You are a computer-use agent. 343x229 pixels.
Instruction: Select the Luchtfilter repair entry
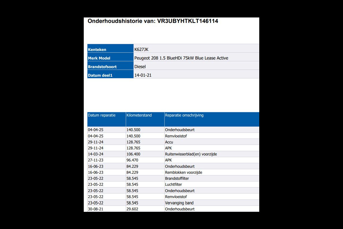coord(174,185)
